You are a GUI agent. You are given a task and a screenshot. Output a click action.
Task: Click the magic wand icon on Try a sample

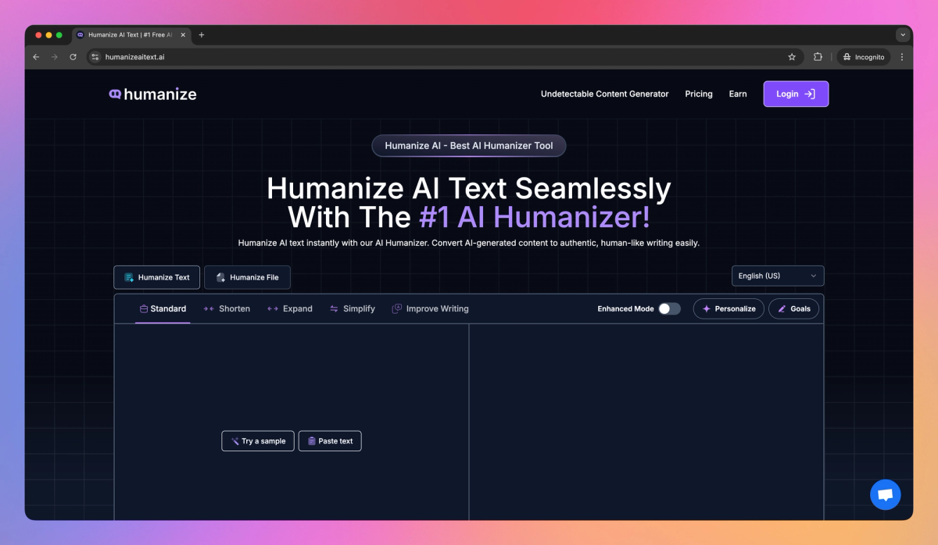[234, 440]
